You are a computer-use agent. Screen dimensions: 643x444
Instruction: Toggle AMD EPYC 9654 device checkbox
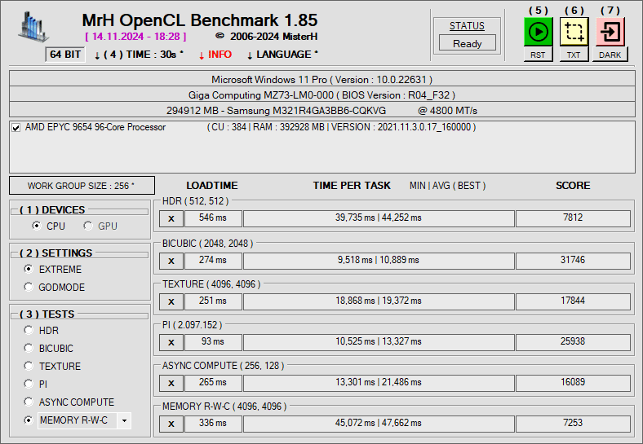pyautogui.click(x=16, y=128)
